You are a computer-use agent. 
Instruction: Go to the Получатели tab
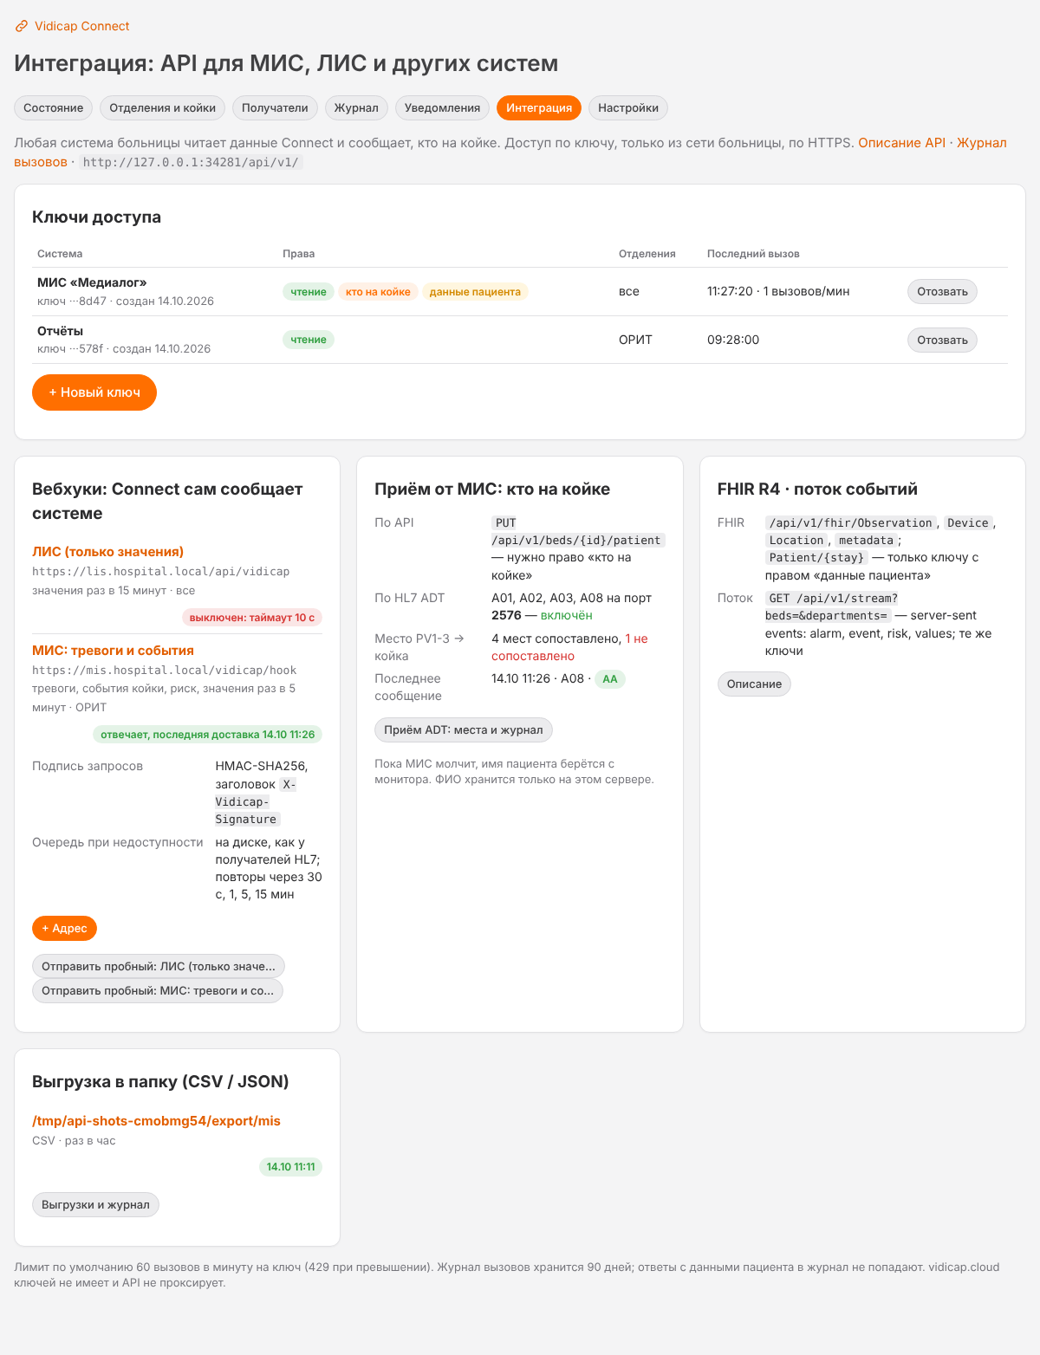pyautogui.click(x=275, y=107)
